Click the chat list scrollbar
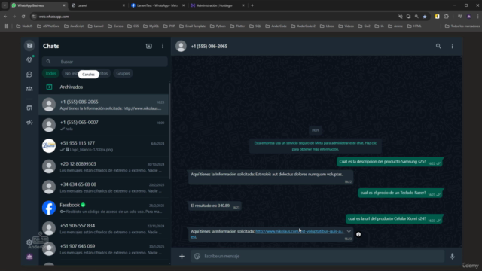The image size is (482, 271). coord(169,130)
